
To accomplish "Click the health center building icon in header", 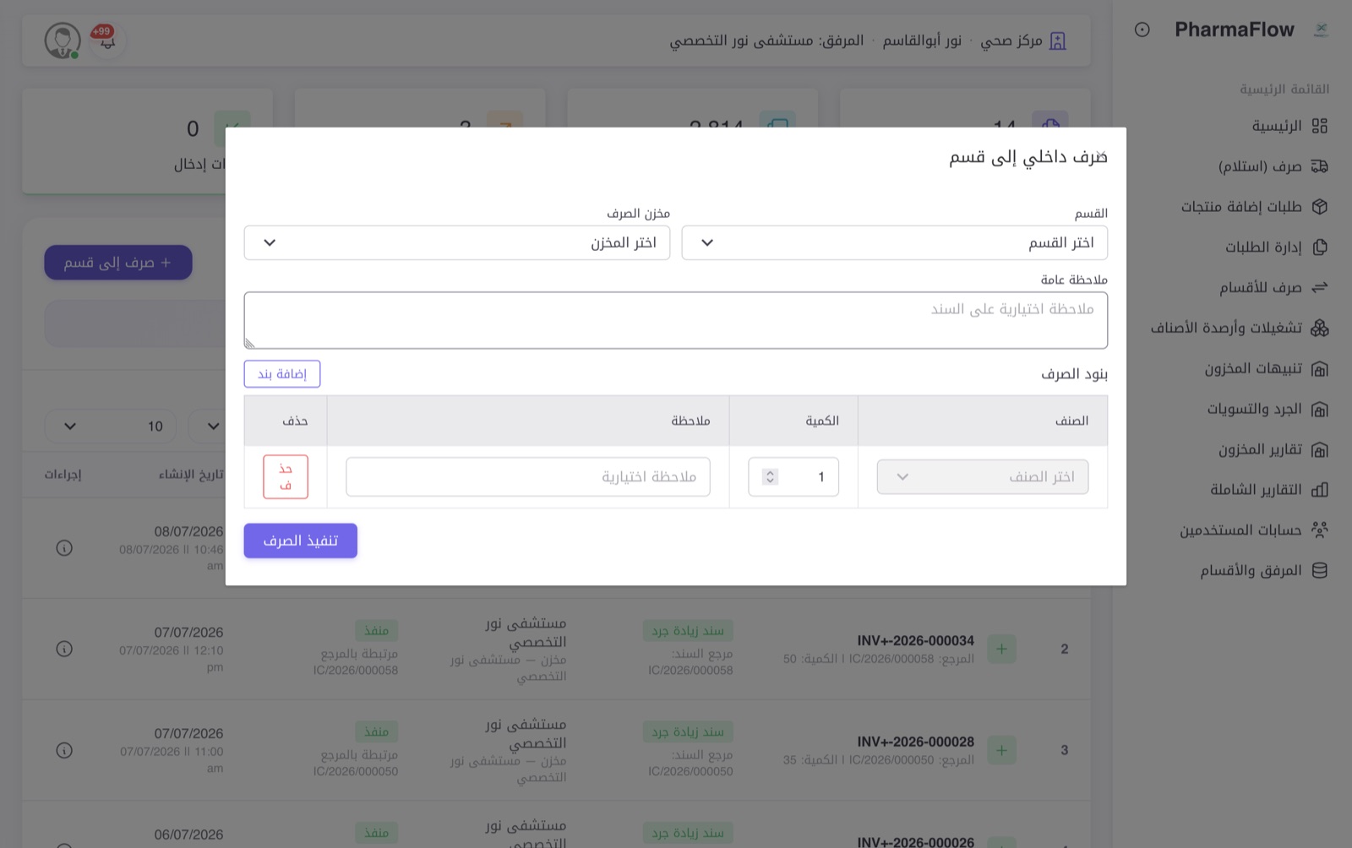I will pos(1057,41).
